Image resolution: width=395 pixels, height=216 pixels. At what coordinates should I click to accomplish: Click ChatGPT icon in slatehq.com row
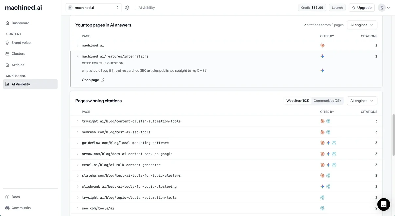[328, 175]
